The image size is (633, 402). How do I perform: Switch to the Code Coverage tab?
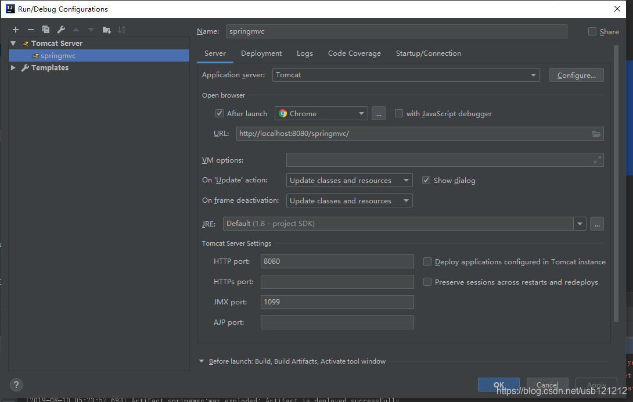(x=354, y=53)
